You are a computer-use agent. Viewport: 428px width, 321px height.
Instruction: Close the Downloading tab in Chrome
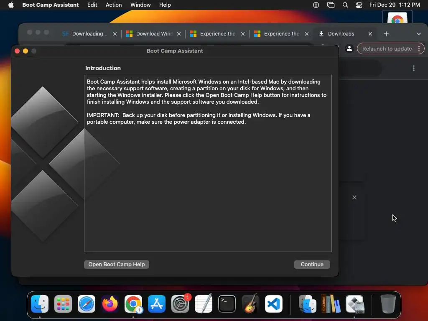point(115,34)
